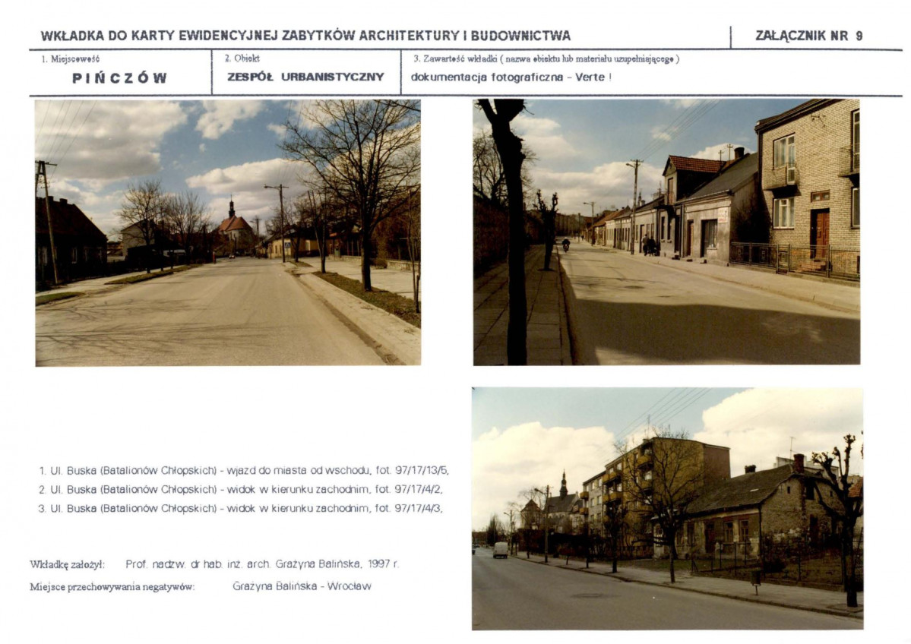
Task: Click the '1. Miejscowość' field label
Action: [70, 58]
